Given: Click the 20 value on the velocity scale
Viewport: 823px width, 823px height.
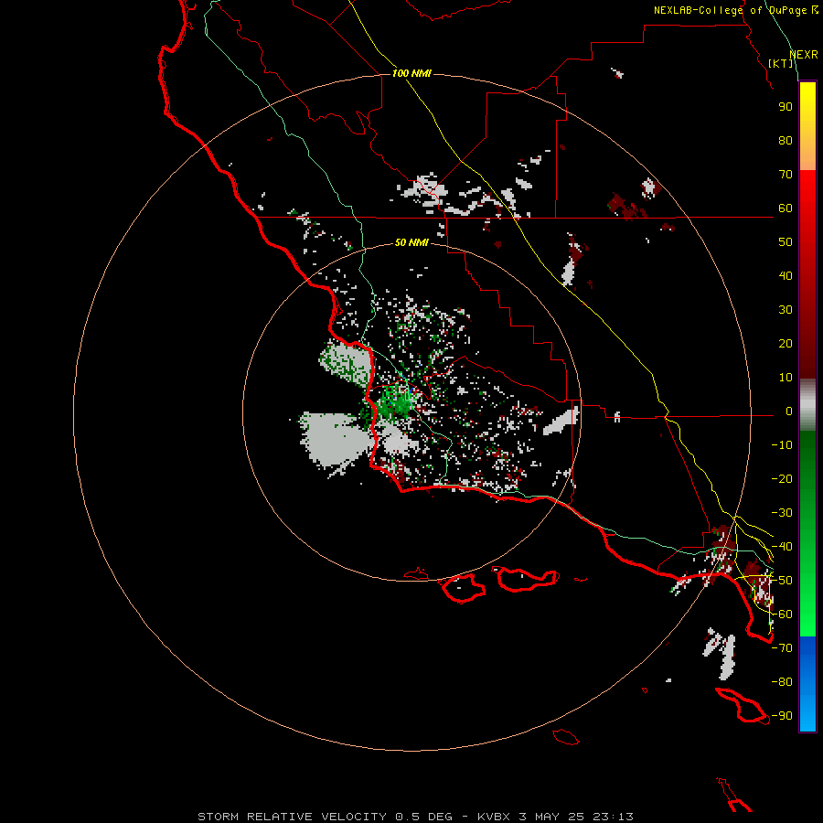Looking at the screenshot, I should pos(786,344).
